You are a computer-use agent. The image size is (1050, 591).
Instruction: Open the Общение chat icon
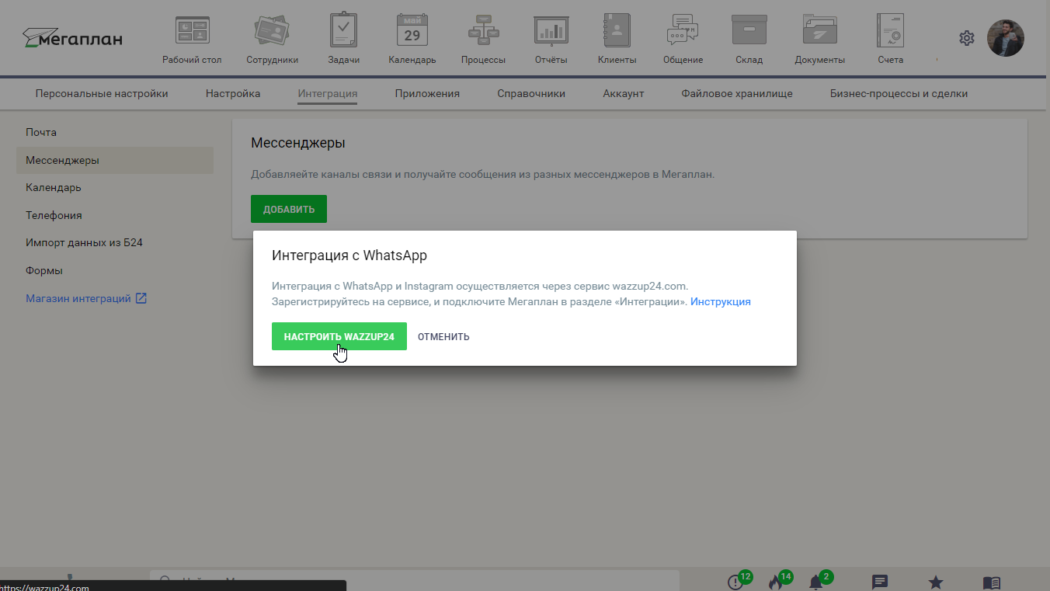coord(683,31)
